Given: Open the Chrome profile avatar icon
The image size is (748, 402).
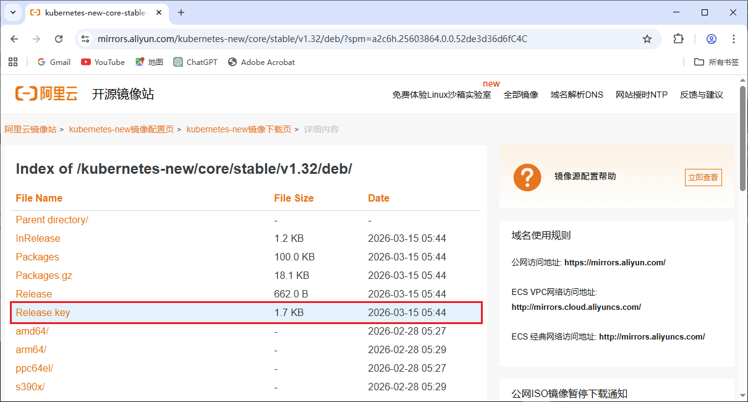Looking at the screenshot, I should click(712, 39).
